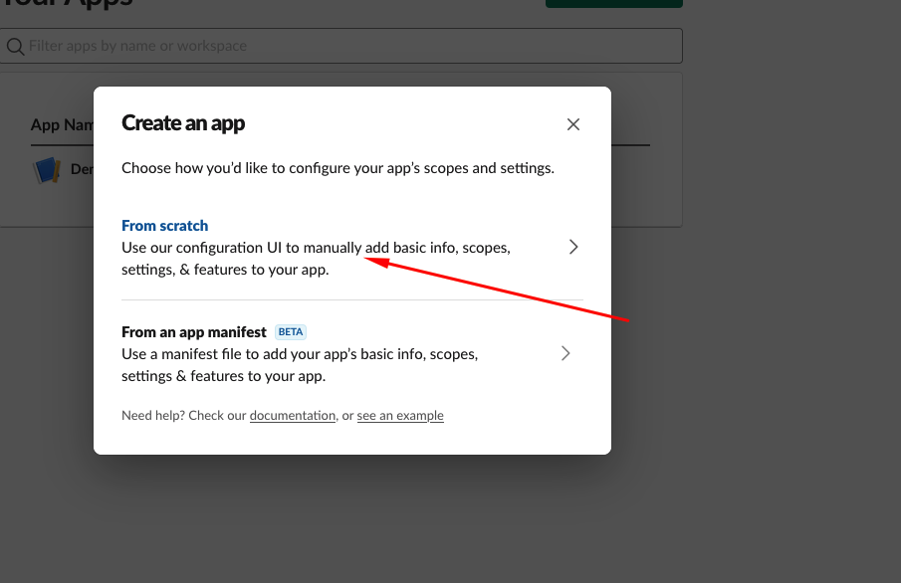The width and height of the screenshot is (901, 583).
Task: Open From scratch via its chevron arrow
Action: click(x=572, y=247)
